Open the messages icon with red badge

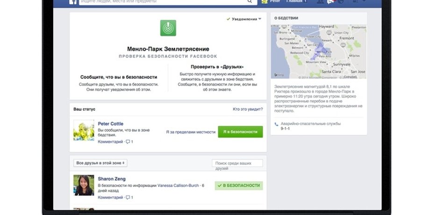pyautogui.click(x=330, y=2)
